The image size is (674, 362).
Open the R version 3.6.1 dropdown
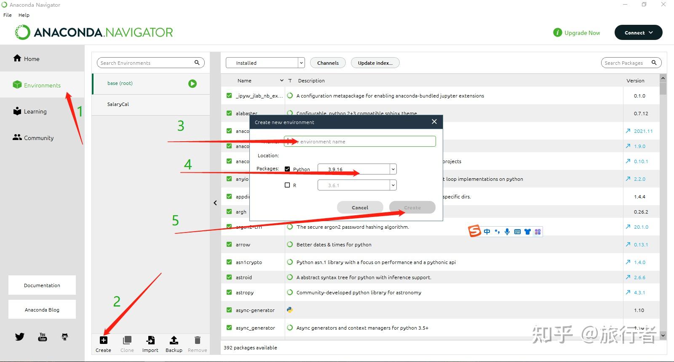357,185
